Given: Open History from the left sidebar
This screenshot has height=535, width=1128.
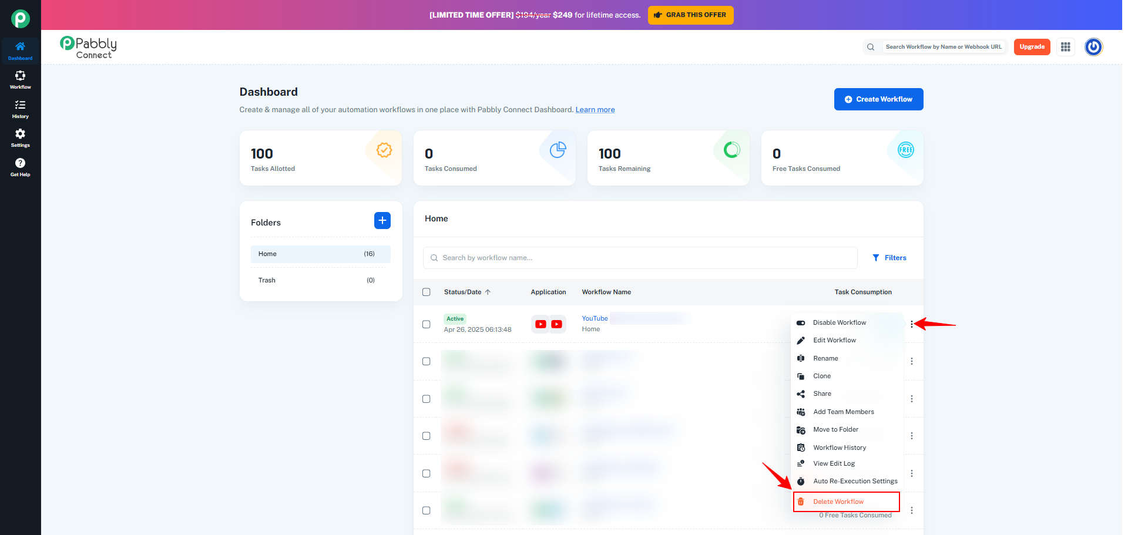Looking at the screenshot, I should coord(20,109).
